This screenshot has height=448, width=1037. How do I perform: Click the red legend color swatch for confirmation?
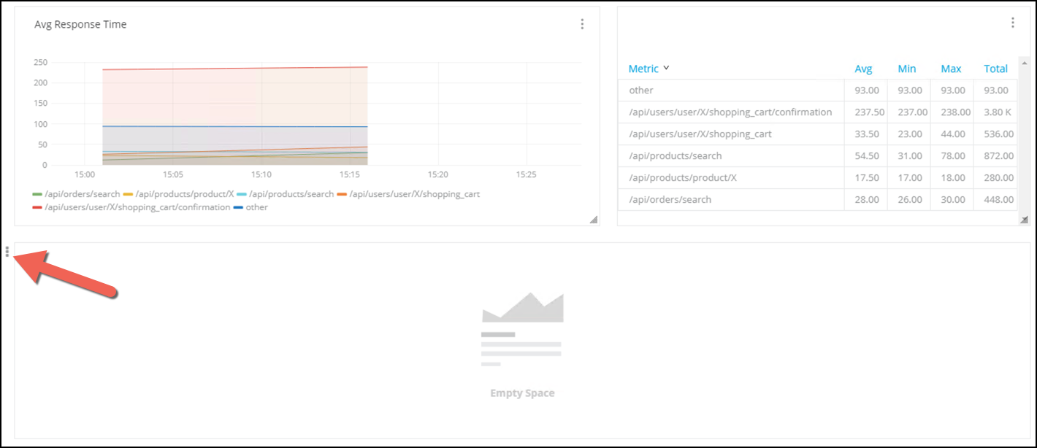pos(37,208)
